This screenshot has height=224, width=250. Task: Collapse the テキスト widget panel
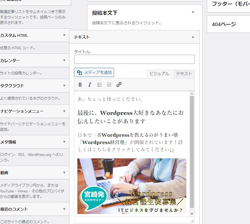tap(193, 37)
